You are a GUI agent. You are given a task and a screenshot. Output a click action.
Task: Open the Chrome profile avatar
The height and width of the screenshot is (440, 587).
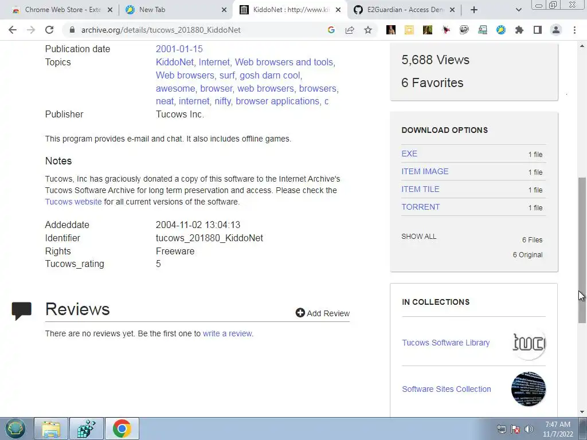tap(556, 30)
